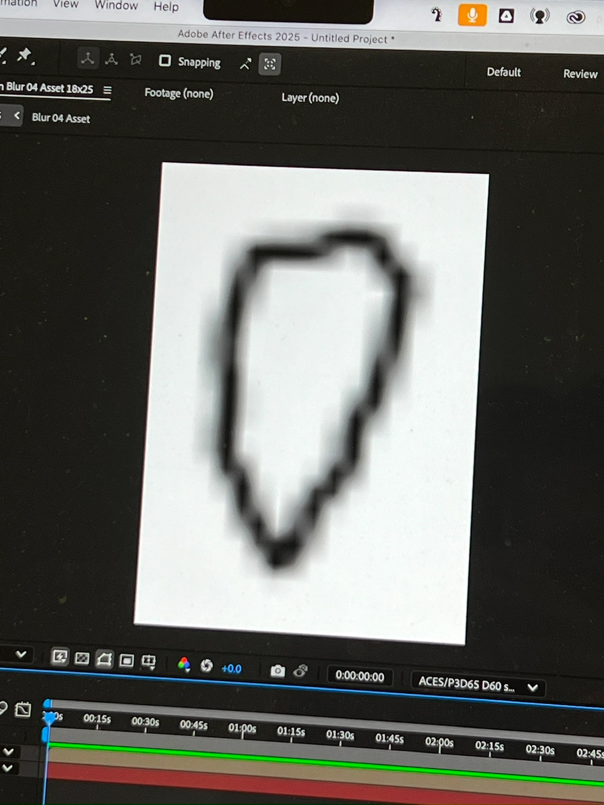Viewport: 604px width, 805px height.
Task: Click the 01:00s mark on time ruler
Action: click(x=242, y=729)
